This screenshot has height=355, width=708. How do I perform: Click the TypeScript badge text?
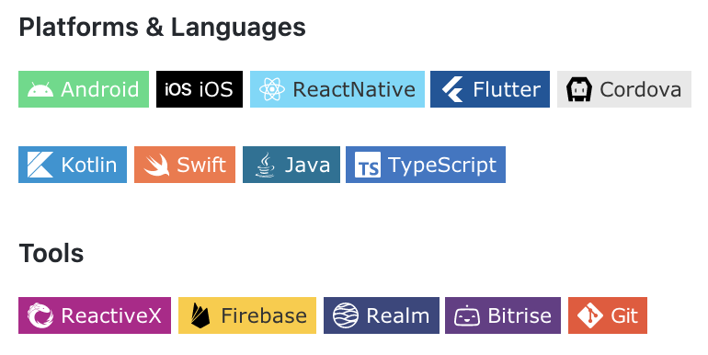(442, 166)
